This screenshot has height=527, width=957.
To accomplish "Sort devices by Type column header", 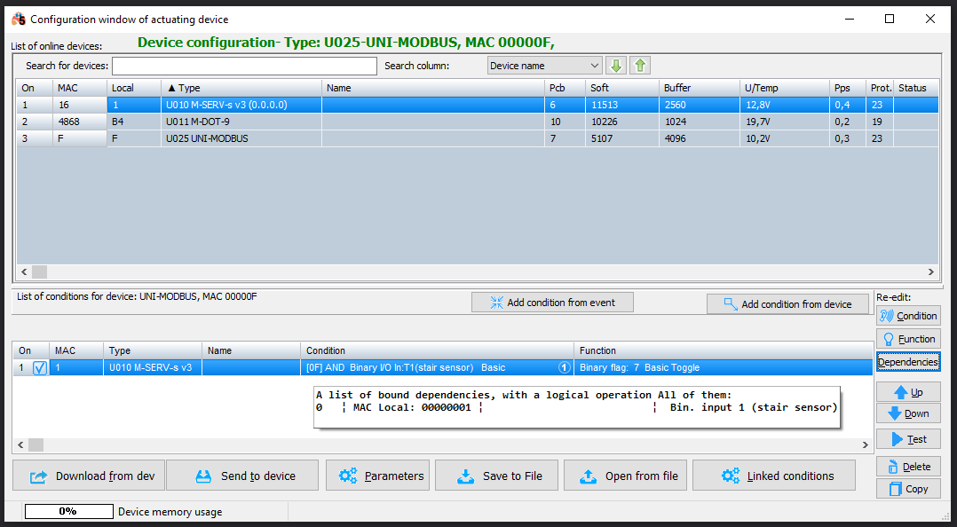I will [x=241, y=88].
